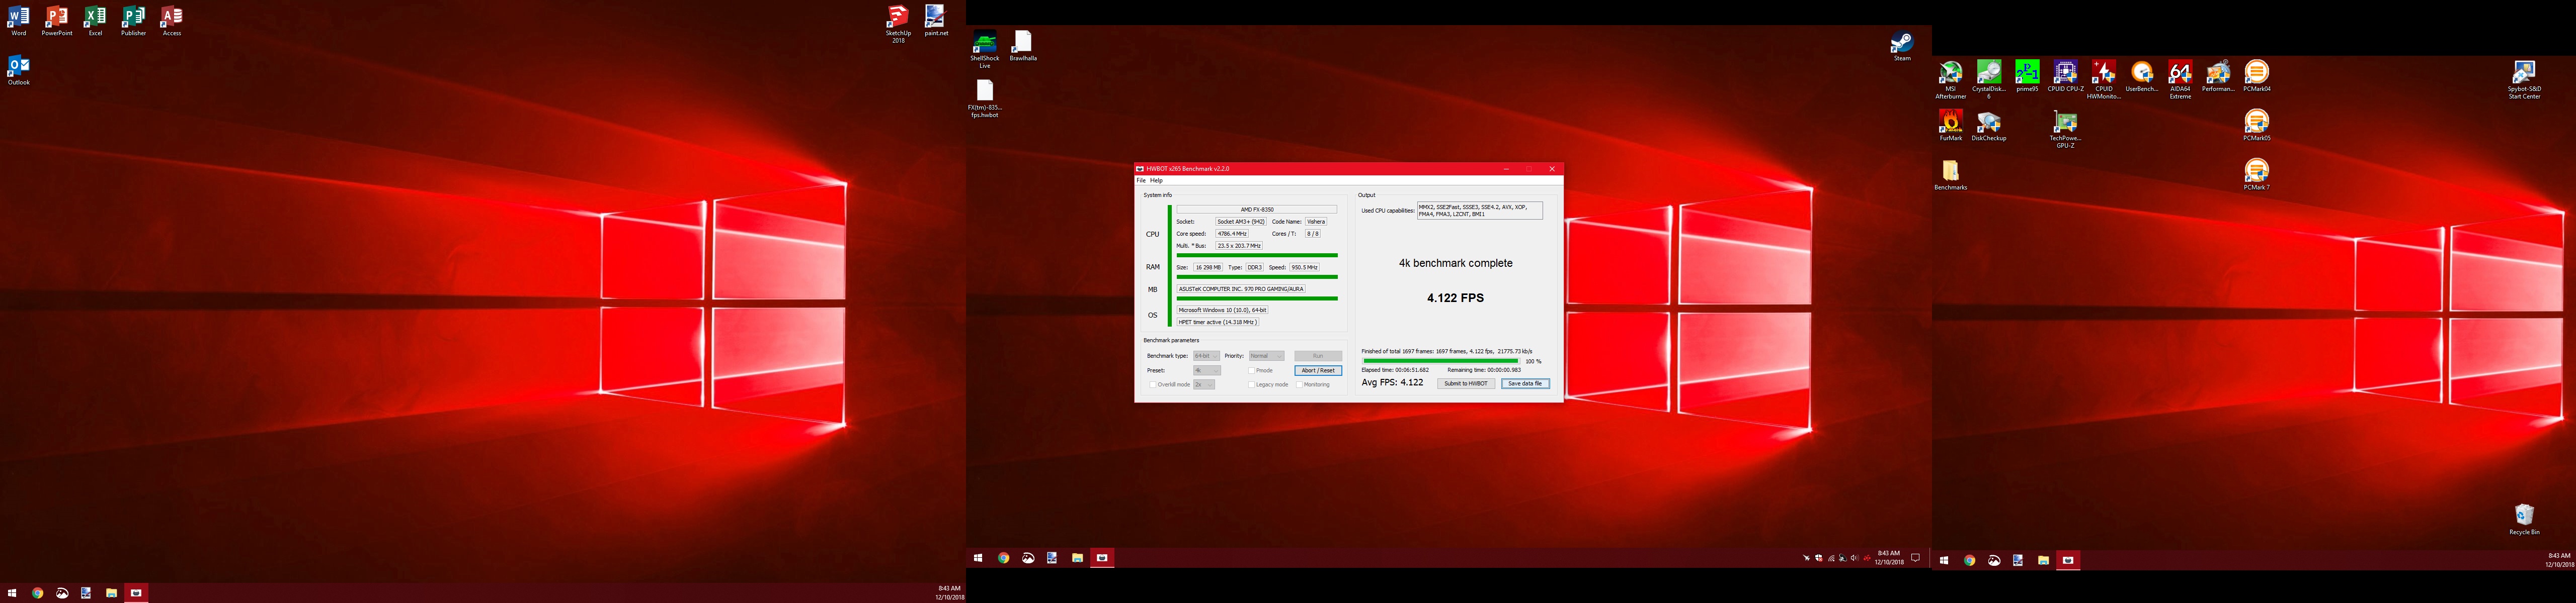Image resolution: width=2576 pixels, height=603 pixels.
Task: Click the 'Avg FPS: 4.122' readout
Action: [1392, 382]
